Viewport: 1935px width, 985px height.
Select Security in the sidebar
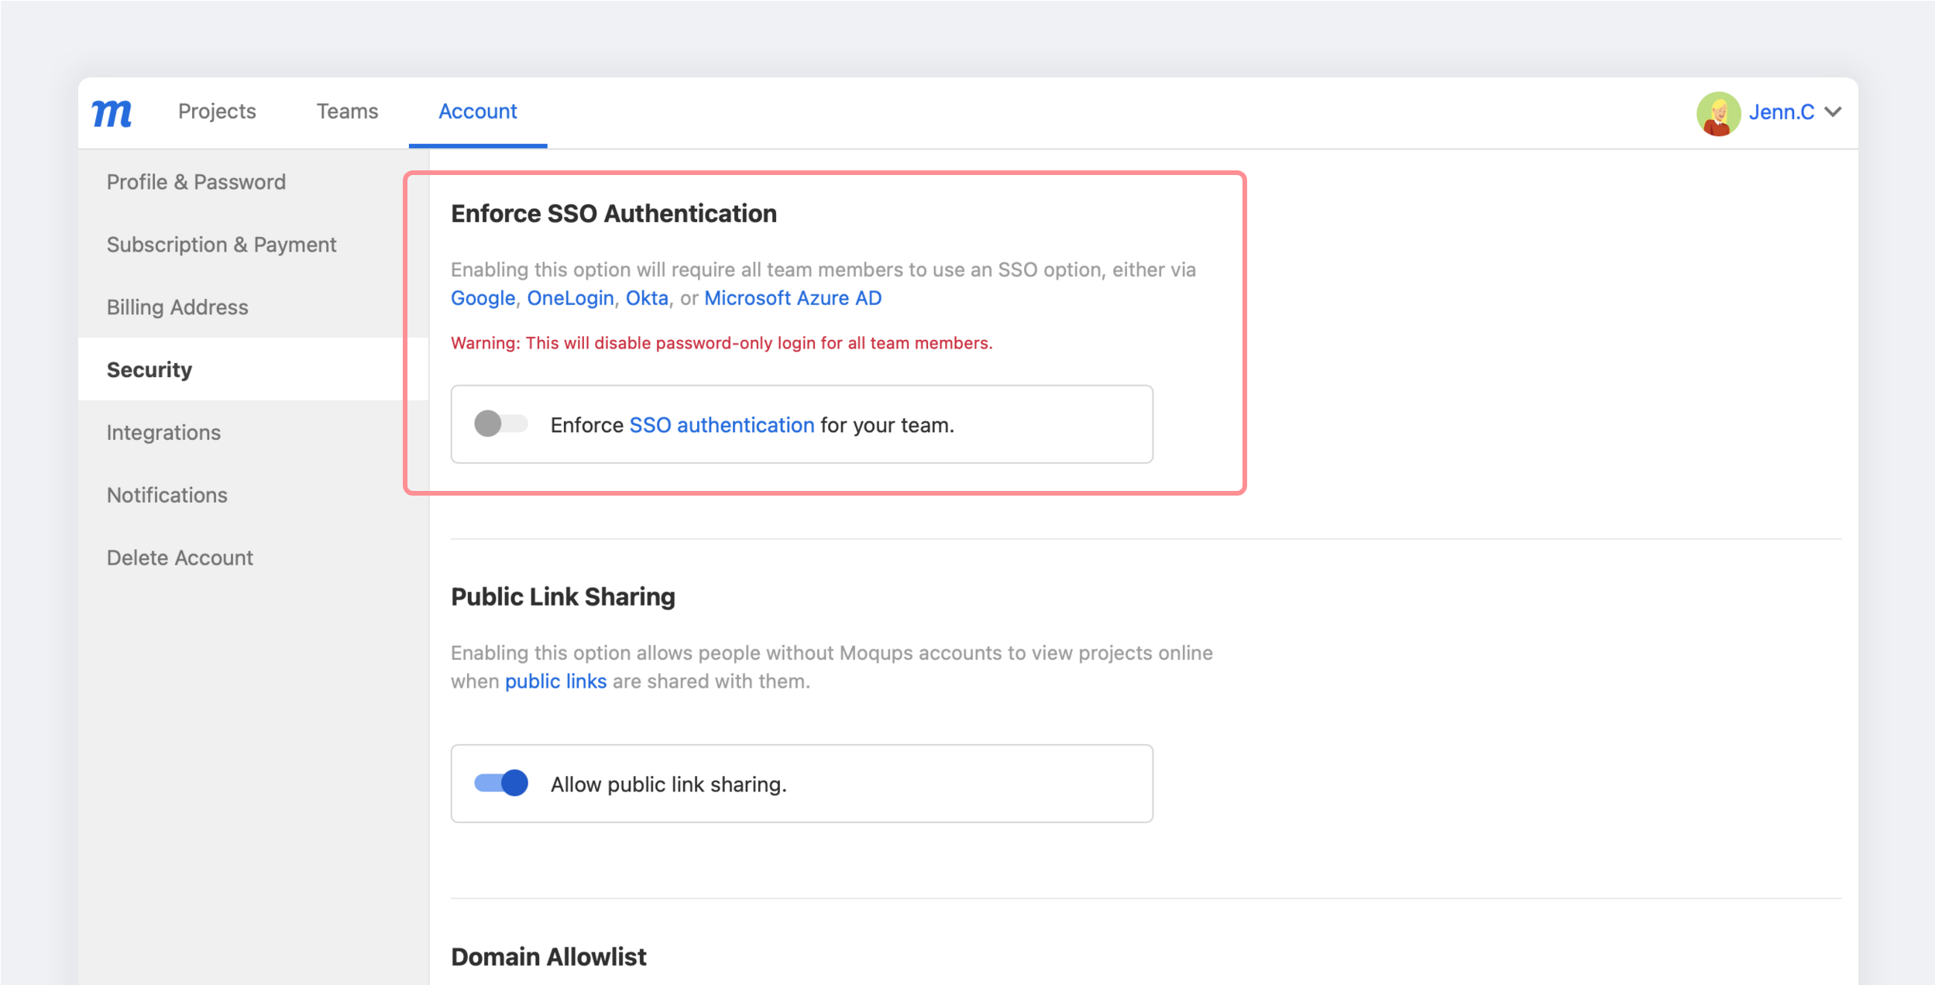coord(150,369)
